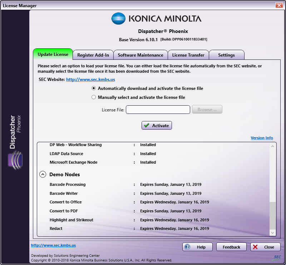The width and height of the screenshot is (286, 265).
Task: Open the footer sec.kmbs.us link
Action: click(x=53, y=245)
